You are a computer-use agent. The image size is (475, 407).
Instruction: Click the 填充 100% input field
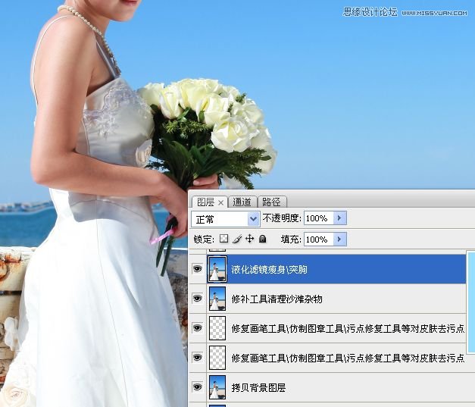click(319, 240)
